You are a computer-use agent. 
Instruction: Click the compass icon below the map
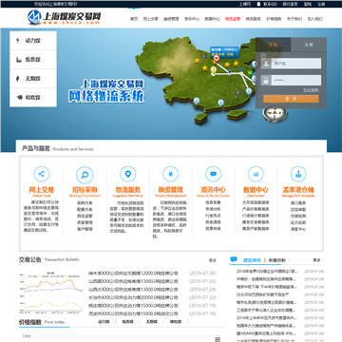tap(275, 113)
